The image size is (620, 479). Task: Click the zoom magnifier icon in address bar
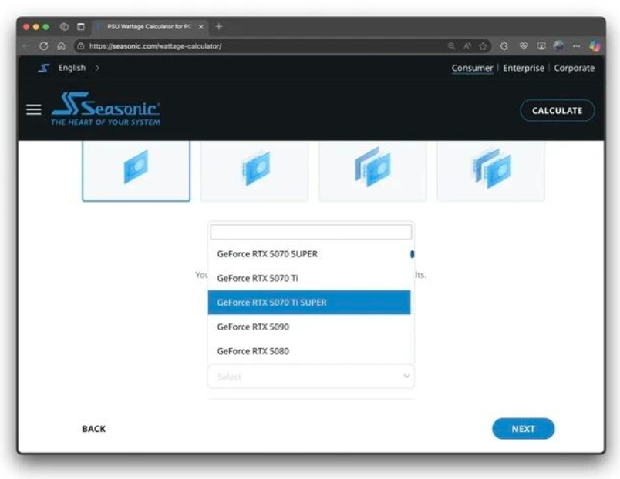[451, 46]
